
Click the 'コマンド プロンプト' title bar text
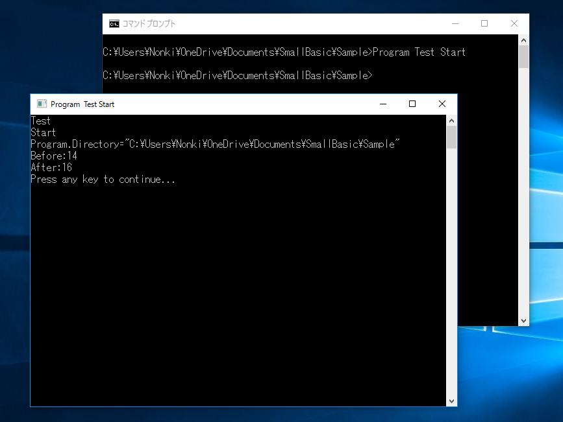click(149, 24)
